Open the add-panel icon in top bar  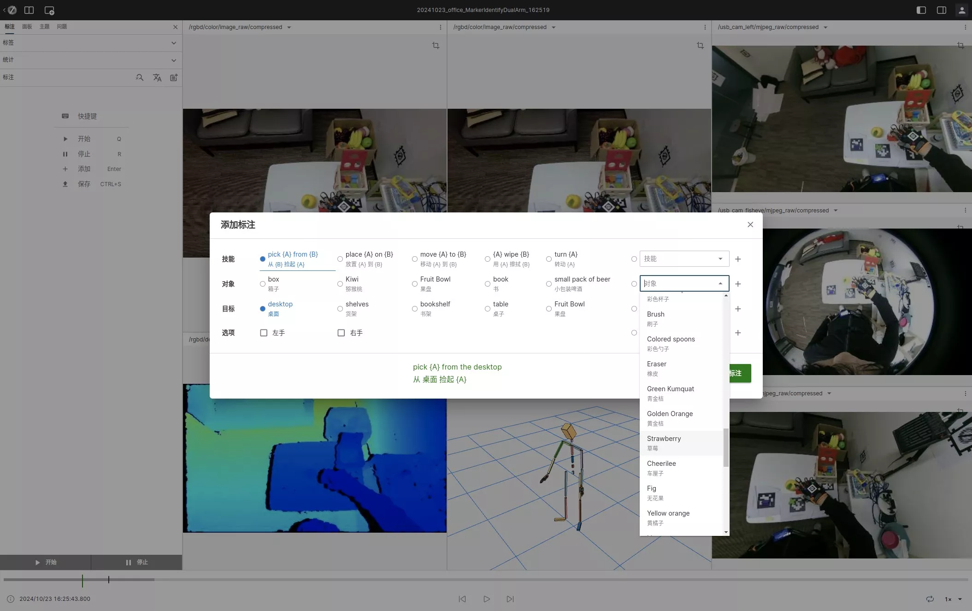tap(49, 10)
